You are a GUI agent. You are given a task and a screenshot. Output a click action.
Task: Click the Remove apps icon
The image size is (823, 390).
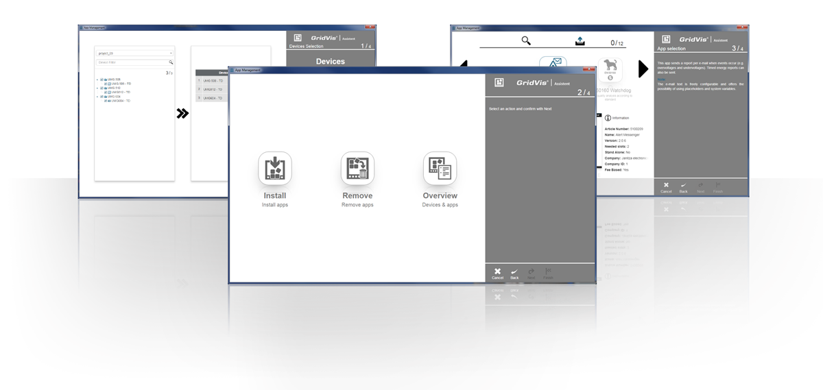357,169
